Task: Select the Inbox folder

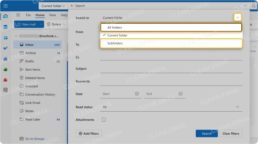Action: coord(38,45)
